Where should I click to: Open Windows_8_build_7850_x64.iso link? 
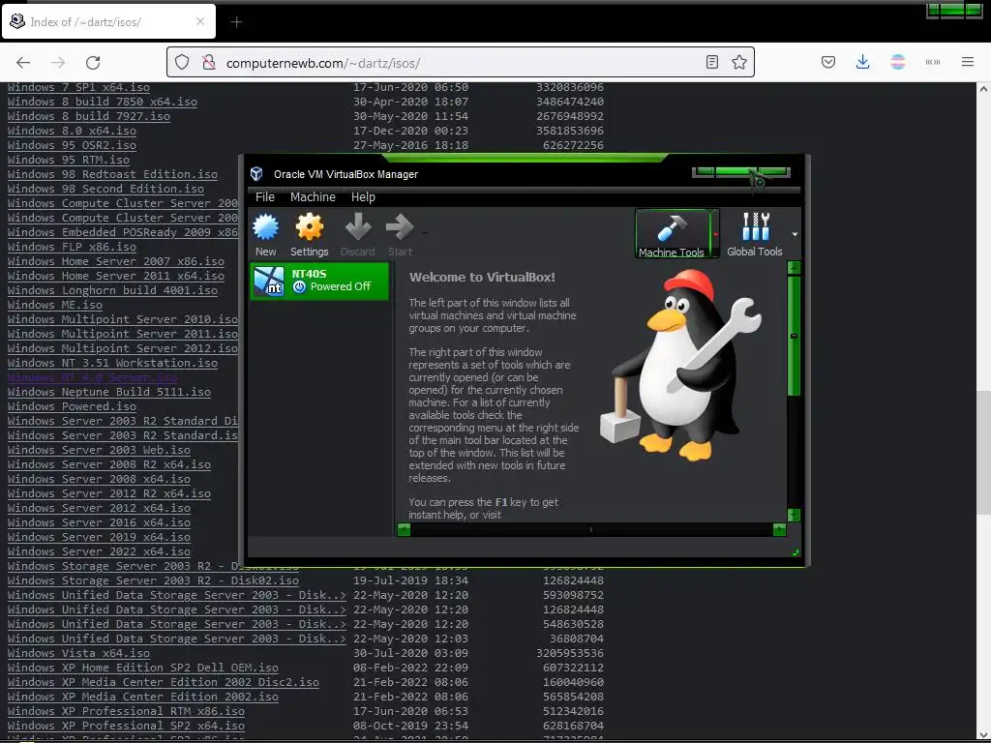click(103, 102)
